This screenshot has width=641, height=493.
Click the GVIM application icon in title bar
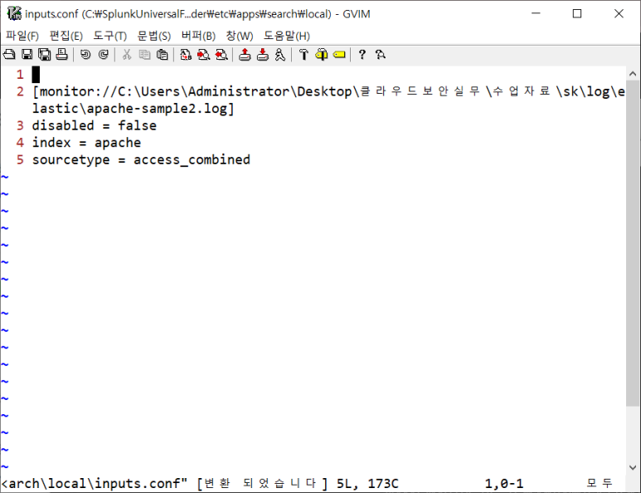point(14,13)
